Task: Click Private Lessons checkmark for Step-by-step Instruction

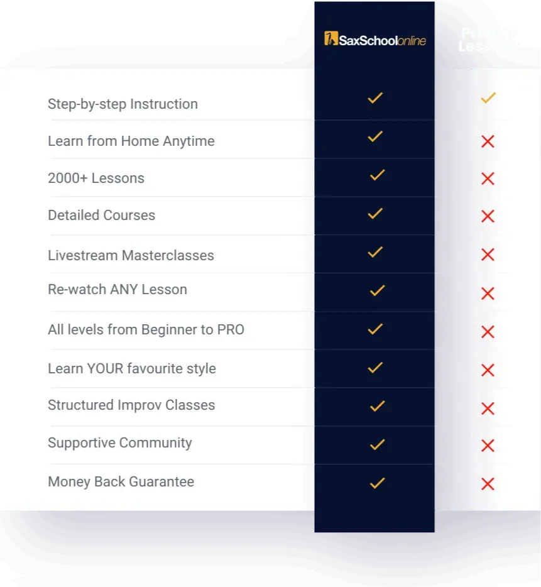Action: point(488,98)
